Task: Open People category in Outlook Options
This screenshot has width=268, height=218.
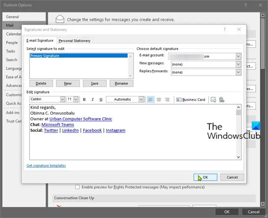Action: pos(12,43)
